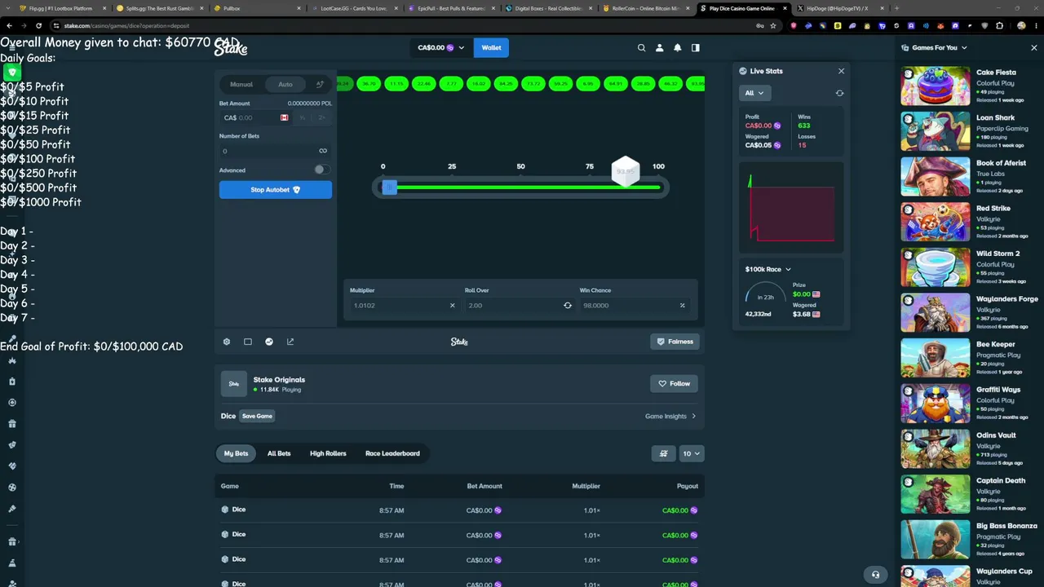Toggle the bet list view icon
Screen dimensions: 1044x587
pos(663,453)
